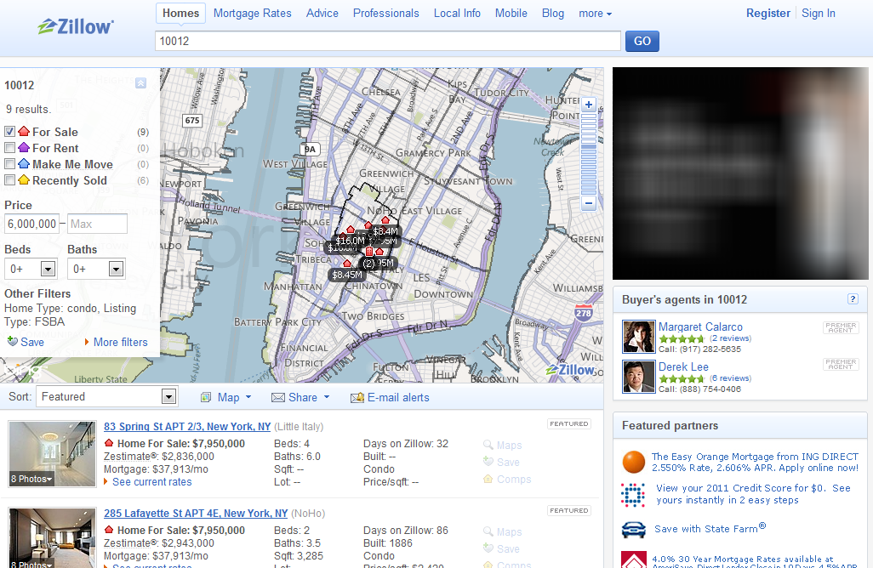Uncheck the For Sale checkbox
Viewport: 873px width, 568px height.
[10, 132]
